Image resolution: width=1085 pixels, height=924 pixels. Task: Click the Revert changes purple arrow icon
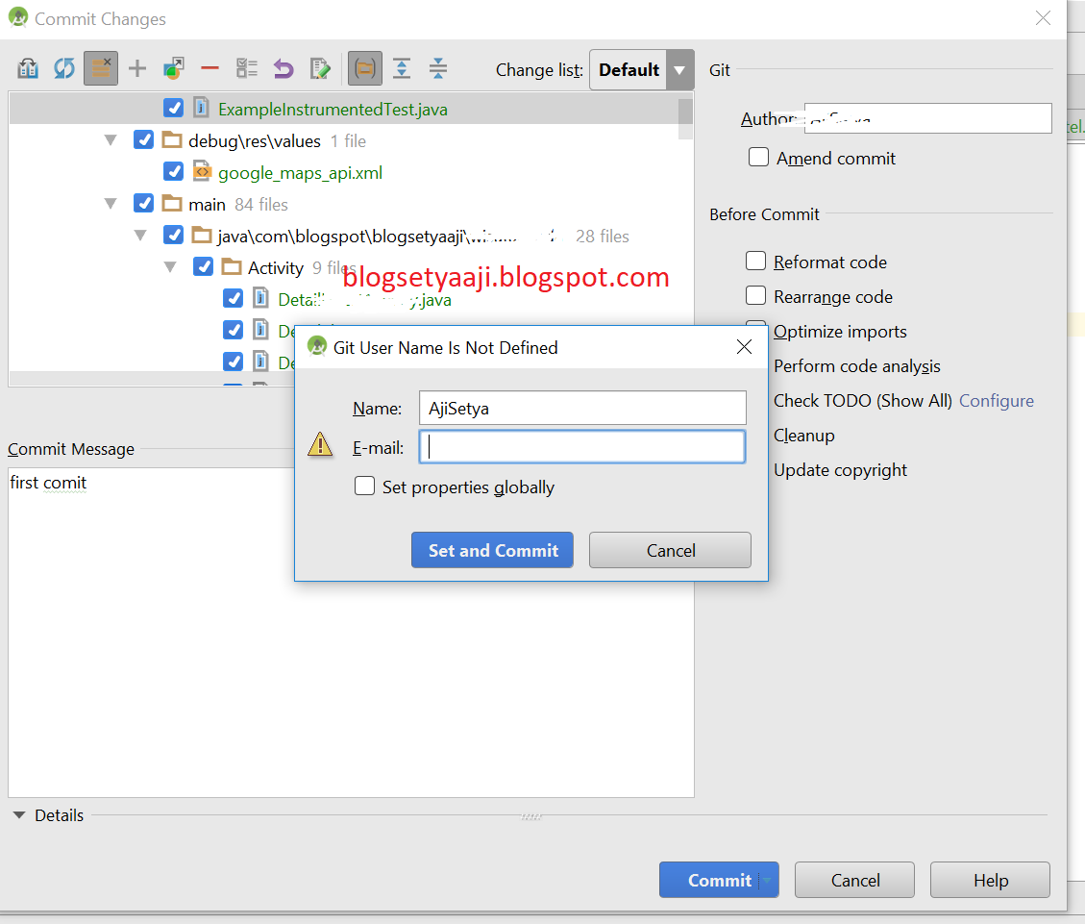pos(283,68)
